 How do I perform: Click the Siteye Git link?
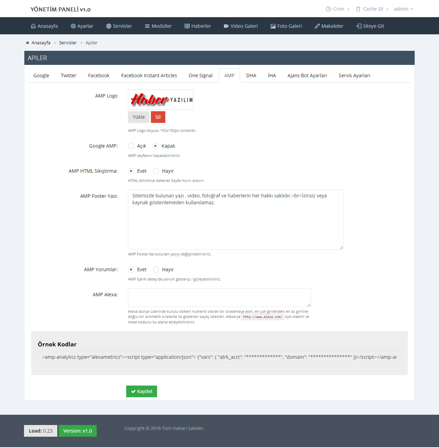click(370, 26)
